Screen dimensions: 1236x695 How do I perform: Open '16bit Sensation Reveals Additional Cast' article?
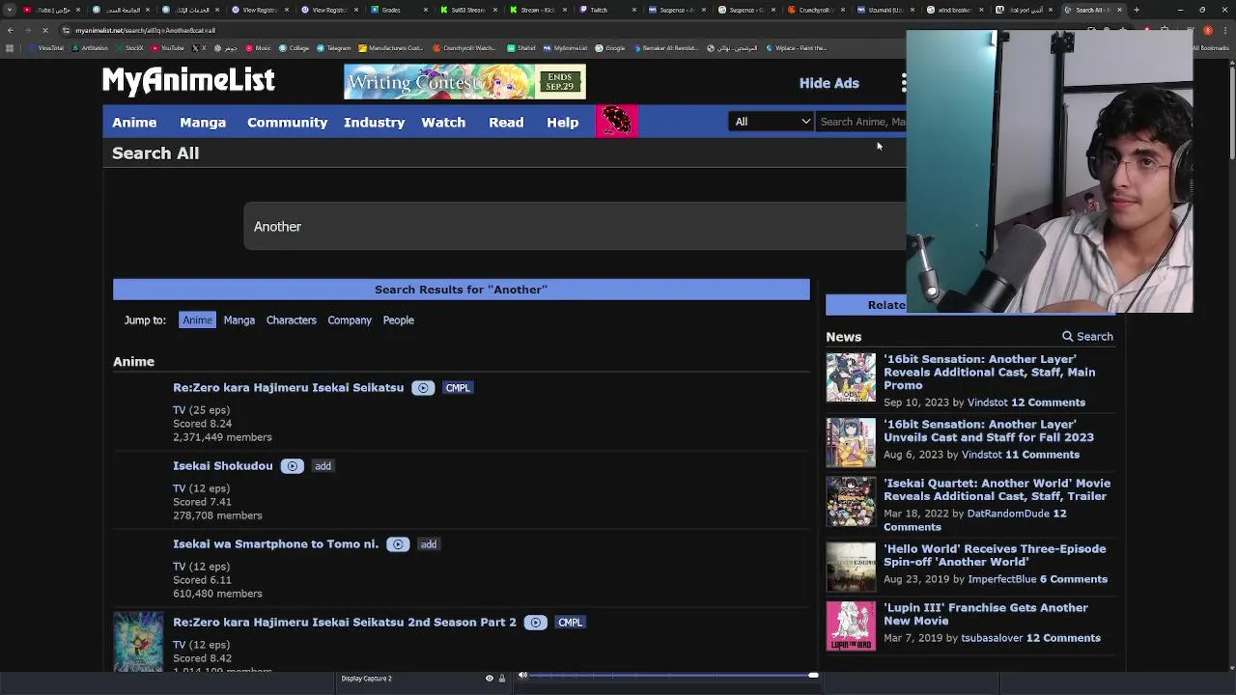coord(989,372)
